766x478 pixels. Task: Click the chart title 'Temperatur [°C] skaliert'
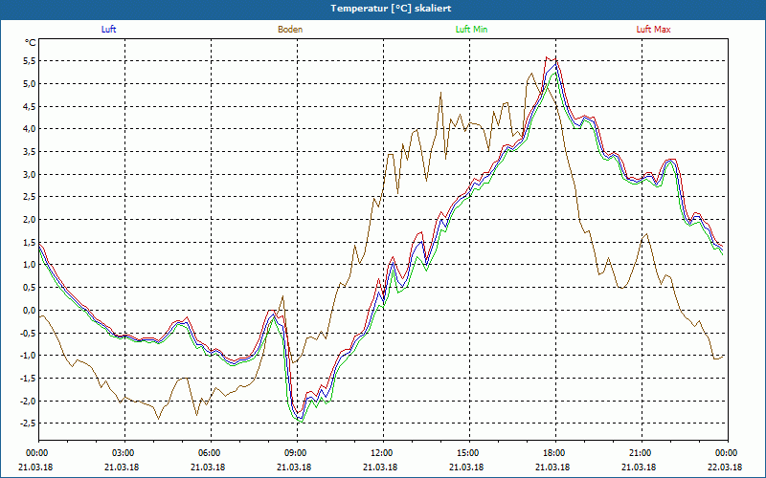tap(391, 9)
